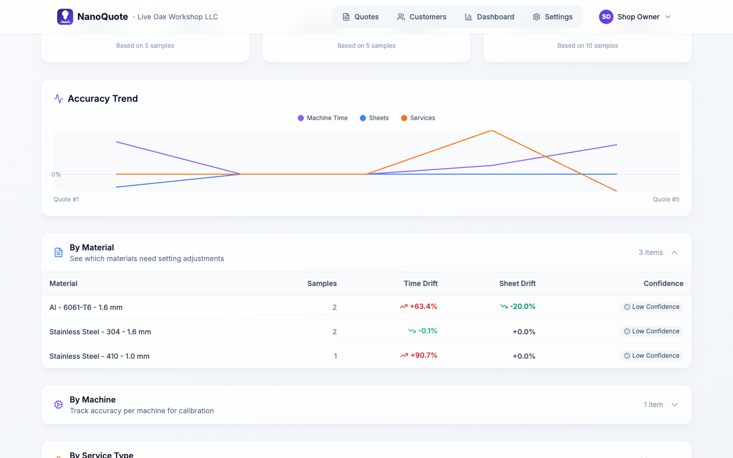Screen dimensions: 733x458
Task: Click the NanoQuote logo icon
Action: click(x=65, y=17)
